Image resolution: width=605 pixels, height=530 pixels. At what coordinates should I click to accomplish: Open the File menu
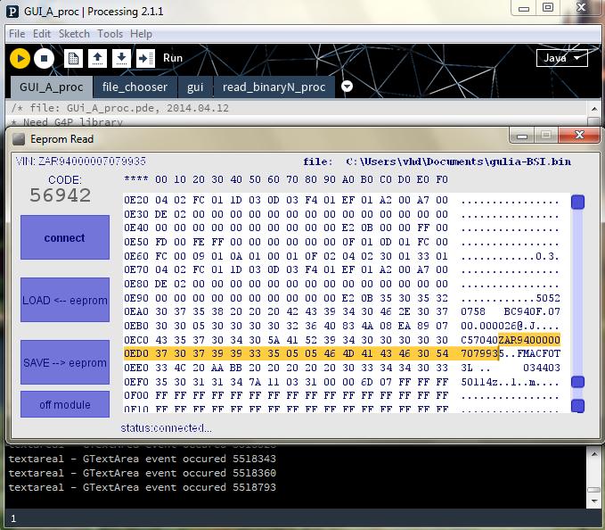pyautogui.click(x=17, y=34)
